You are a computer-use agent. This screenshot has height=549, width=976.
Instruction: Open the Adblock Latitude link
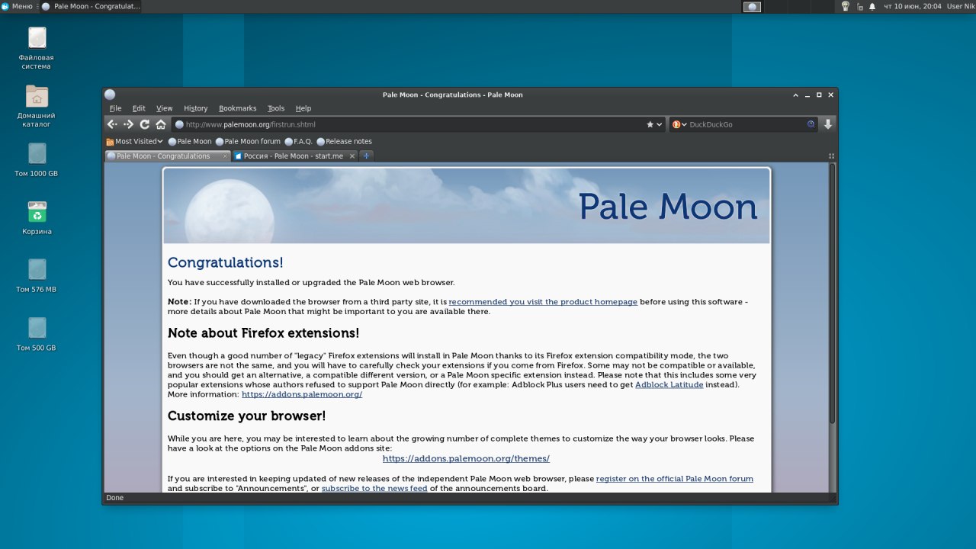(x=669, y=384)
